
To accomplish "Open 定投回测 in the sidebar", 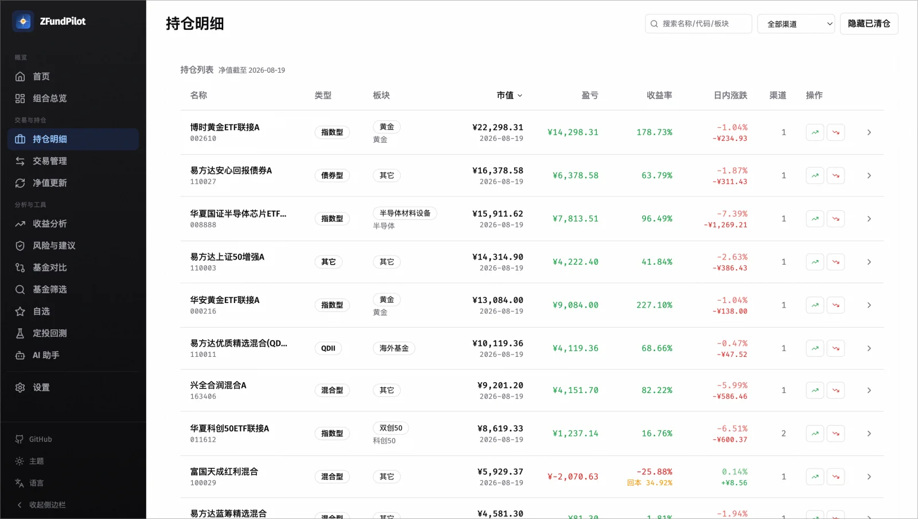I will [x=73, y=333].
